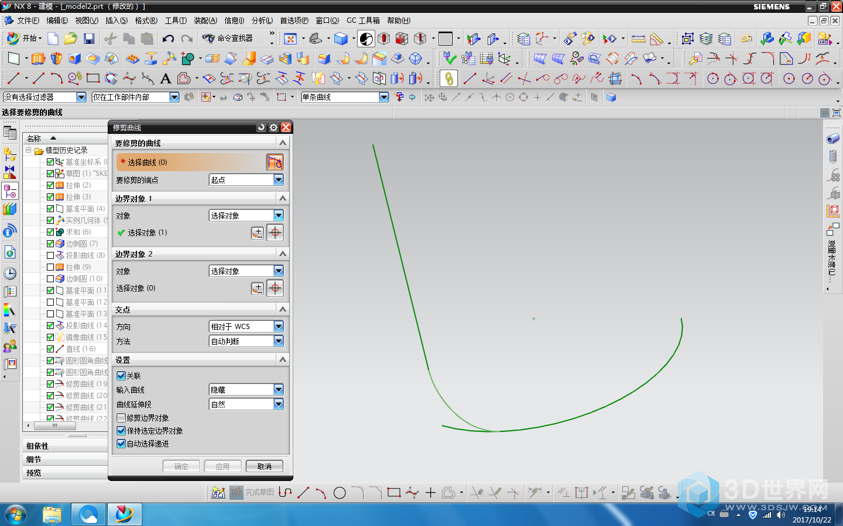Toggle the associative chain icon
Screen dimensions: 843x526
click(448, 78)
